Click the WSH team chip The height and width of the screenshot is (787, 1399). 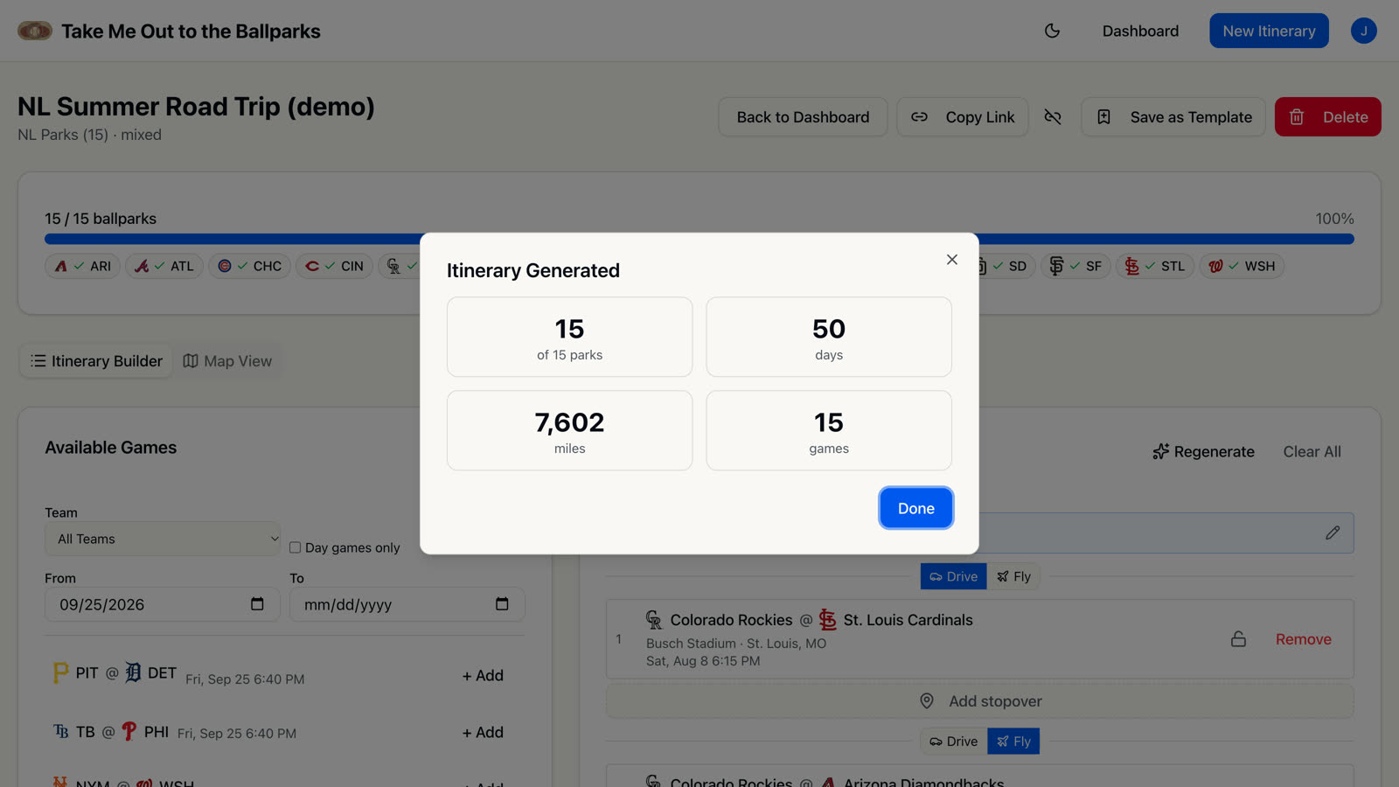click(1242, 266)
